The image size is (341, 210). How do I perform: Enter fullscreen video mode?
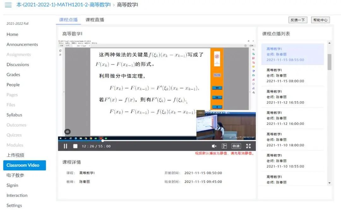point(248,146)
